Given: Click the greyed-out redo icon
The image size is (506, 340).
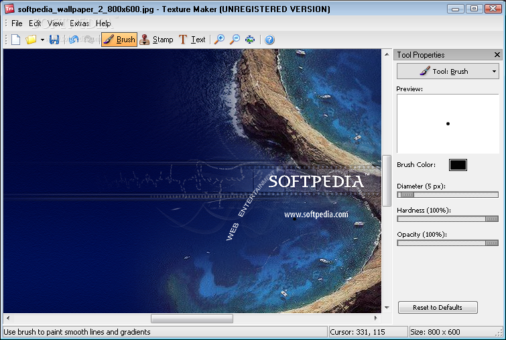Looking at the screenshot, I should (x=89, y=40).
